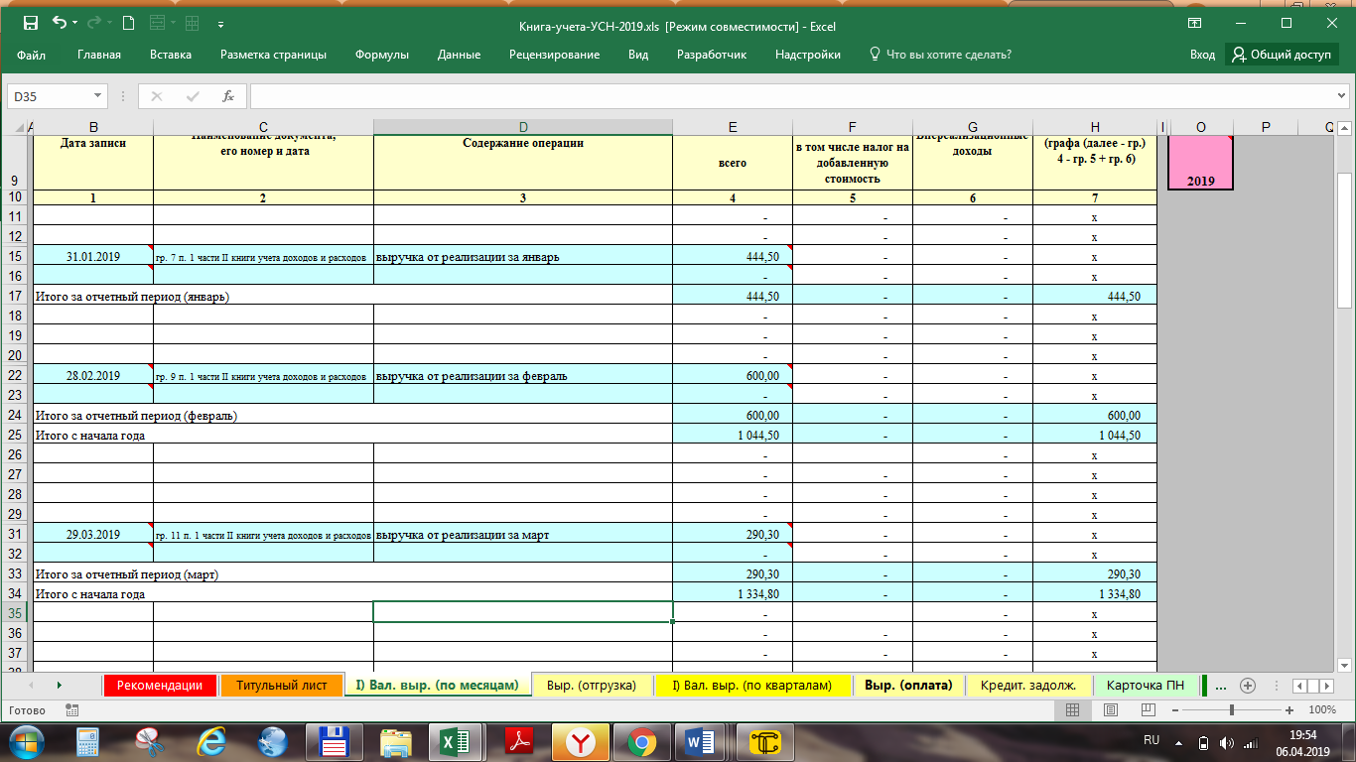Open the Name Box dropdown arrow

click(x=97, y=96)
